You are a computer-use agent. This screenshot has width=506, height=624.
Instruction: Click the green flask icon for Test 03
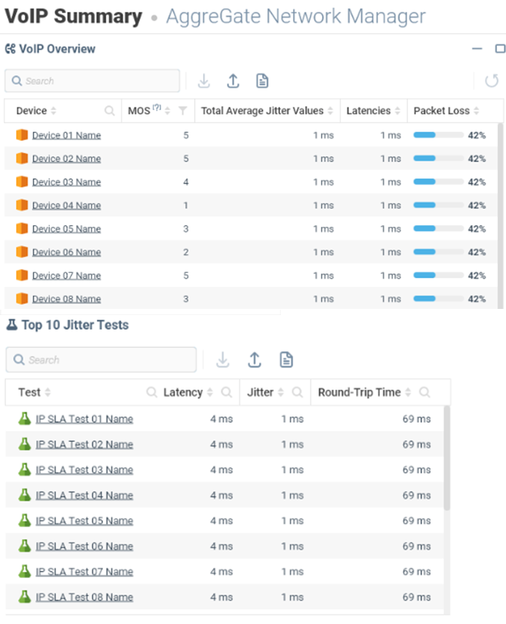(x=25, y=470)
